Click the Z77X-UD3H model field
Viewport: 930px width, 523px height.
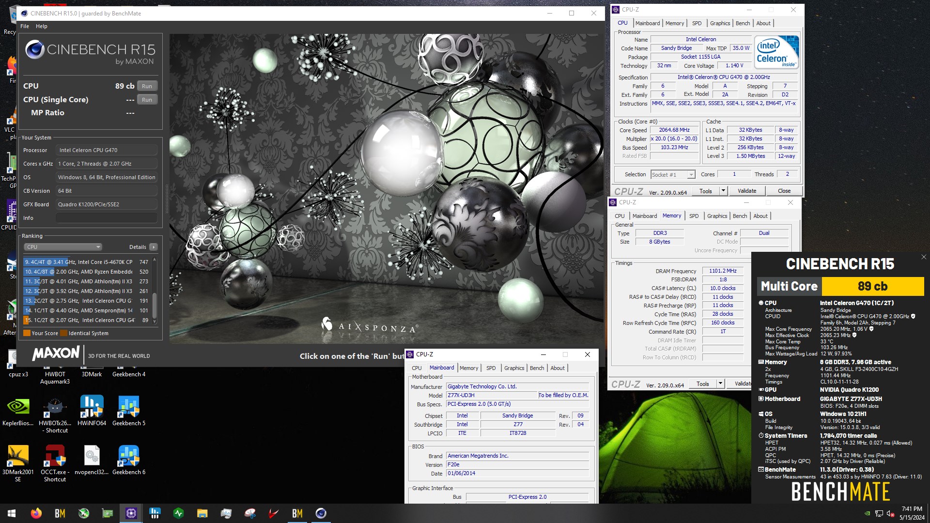click(x=491, y=395)
